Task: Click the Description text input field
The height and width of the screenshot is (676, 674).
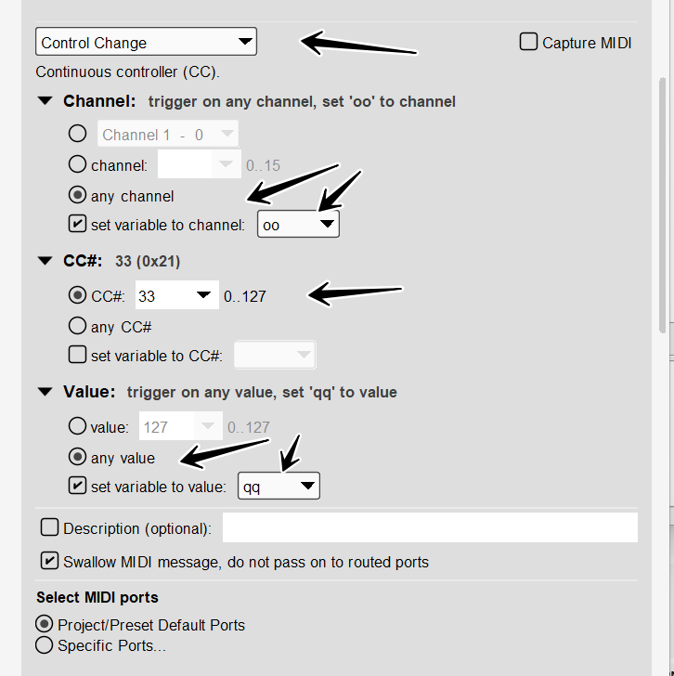Action: pos(430,527)
